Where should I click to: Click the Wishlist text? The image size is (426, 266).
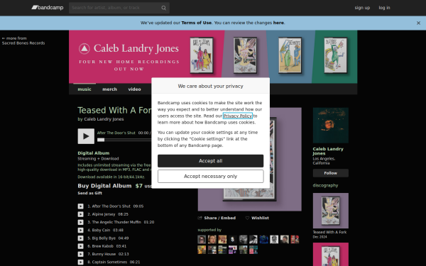click(260, 218)
